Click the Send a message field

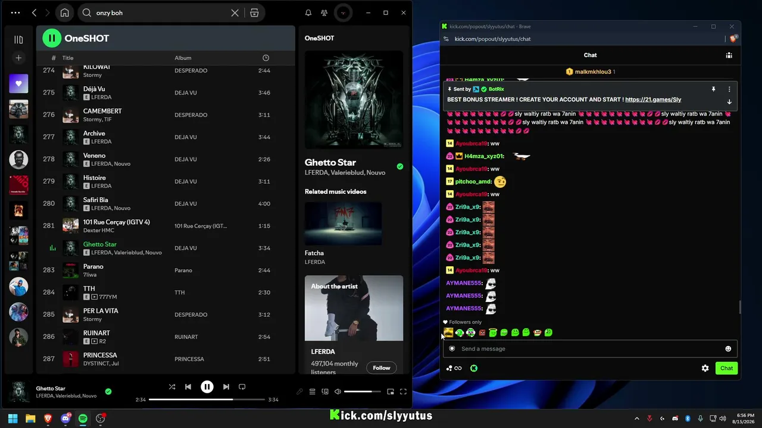(590, 349)
